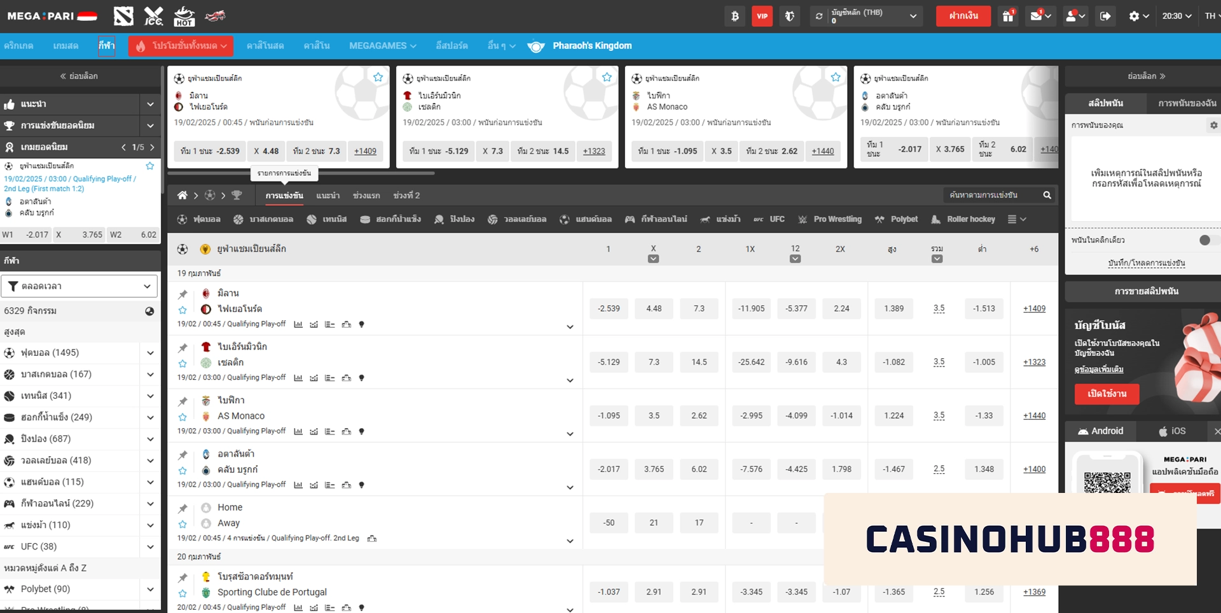The image size is (1221, 613).
Task: Favorite the Home vs Away row
Action: [x=183, y=524]
